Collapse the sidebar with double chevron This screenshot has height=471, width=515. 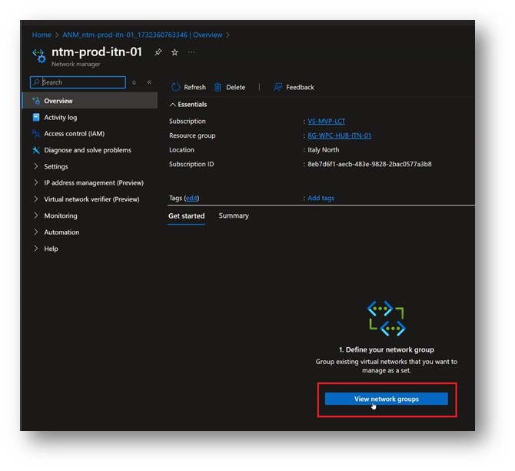point(149,82)
